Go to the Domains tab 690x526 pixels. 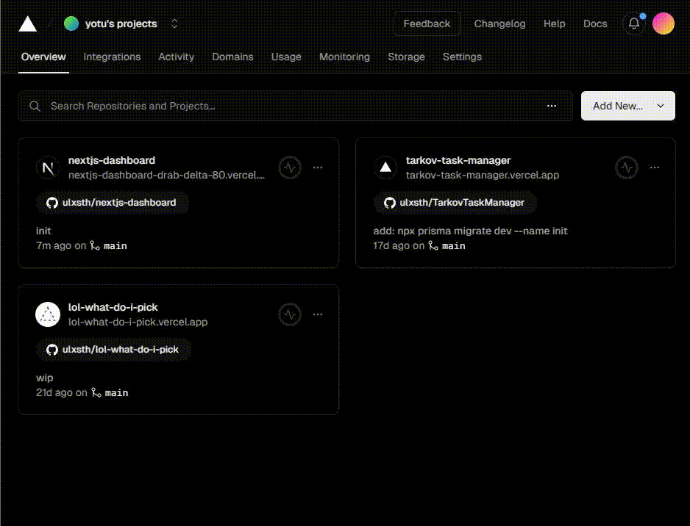232,57
